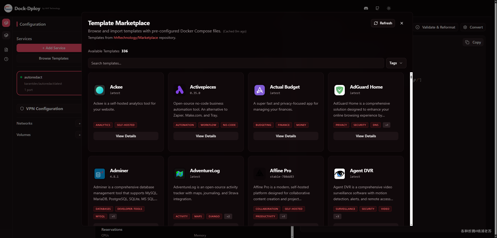
Task: Click the Dock-Dploy logo icon
Action: [x=8, y=8]
